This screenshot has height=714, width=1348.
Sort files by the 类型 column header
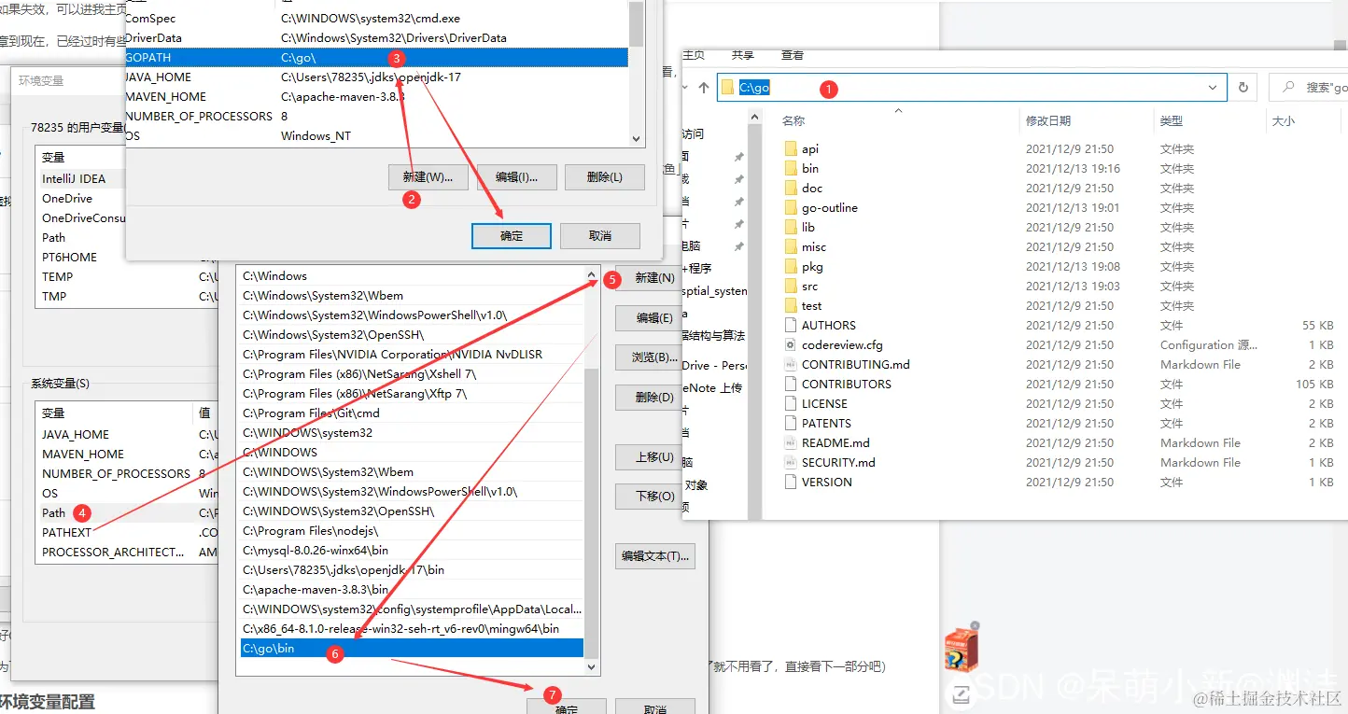[1172, 121]
